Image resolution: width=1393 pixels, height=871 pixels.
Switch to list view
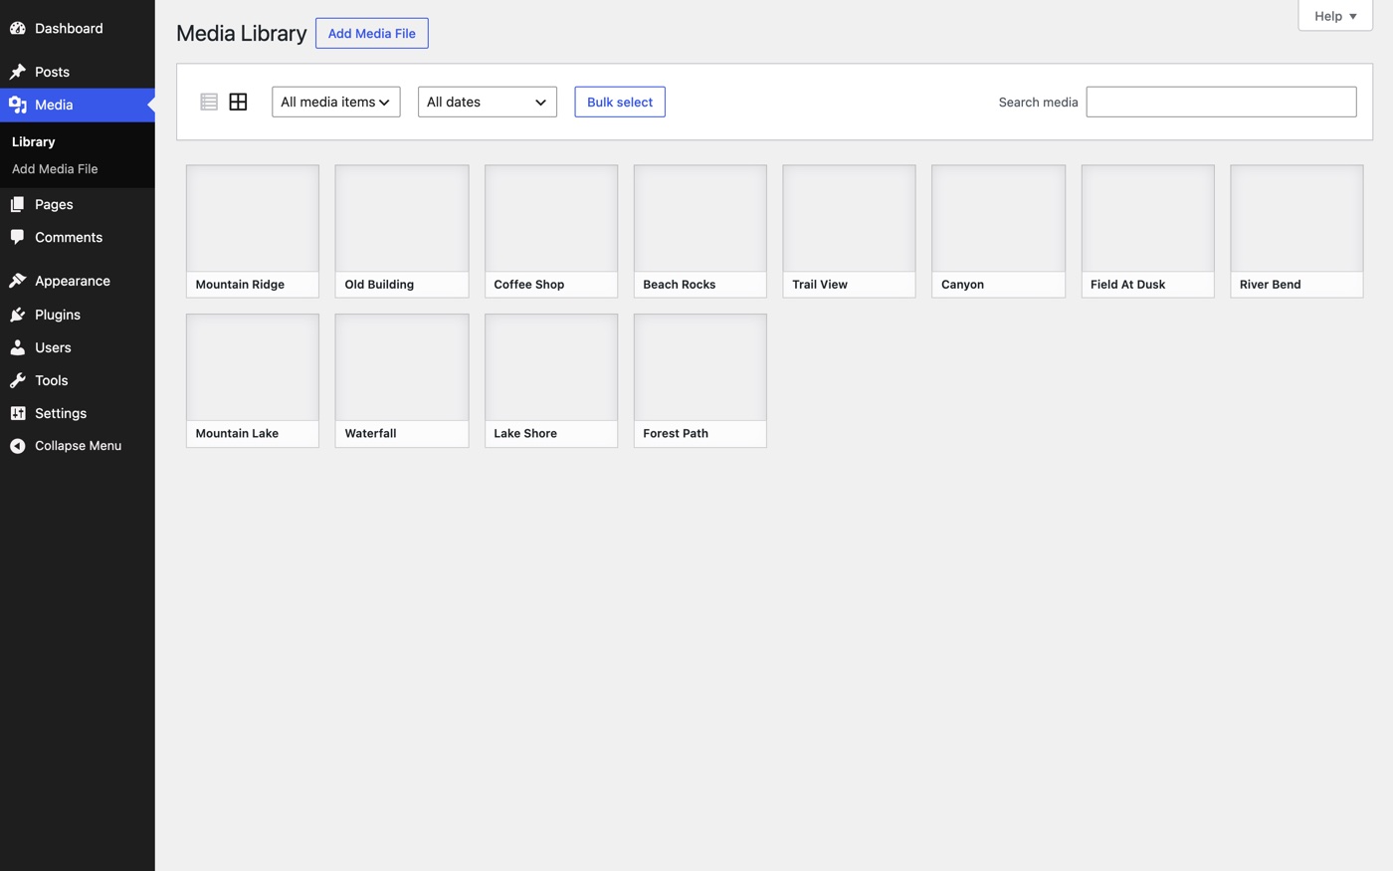tap(209, 102)
